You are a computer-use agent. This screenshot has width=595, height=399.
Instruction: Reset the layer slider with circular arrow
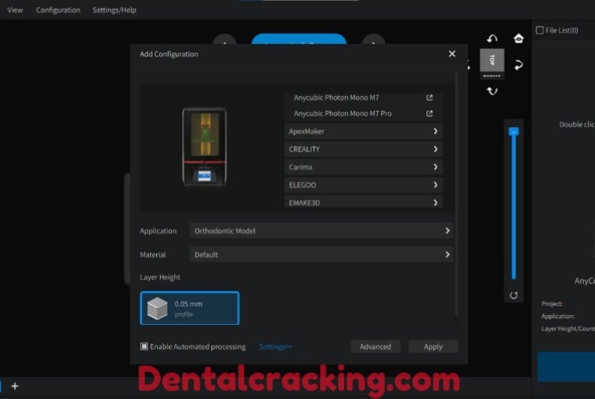click(x=513, y=295)
